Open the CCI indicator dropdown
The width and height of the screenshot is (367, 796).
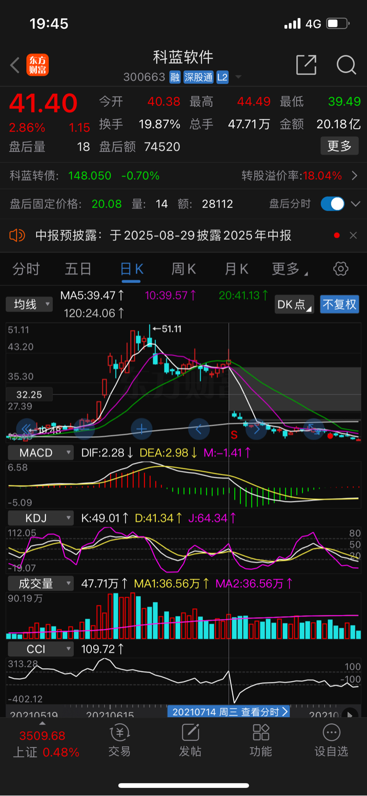pos(41,649)
